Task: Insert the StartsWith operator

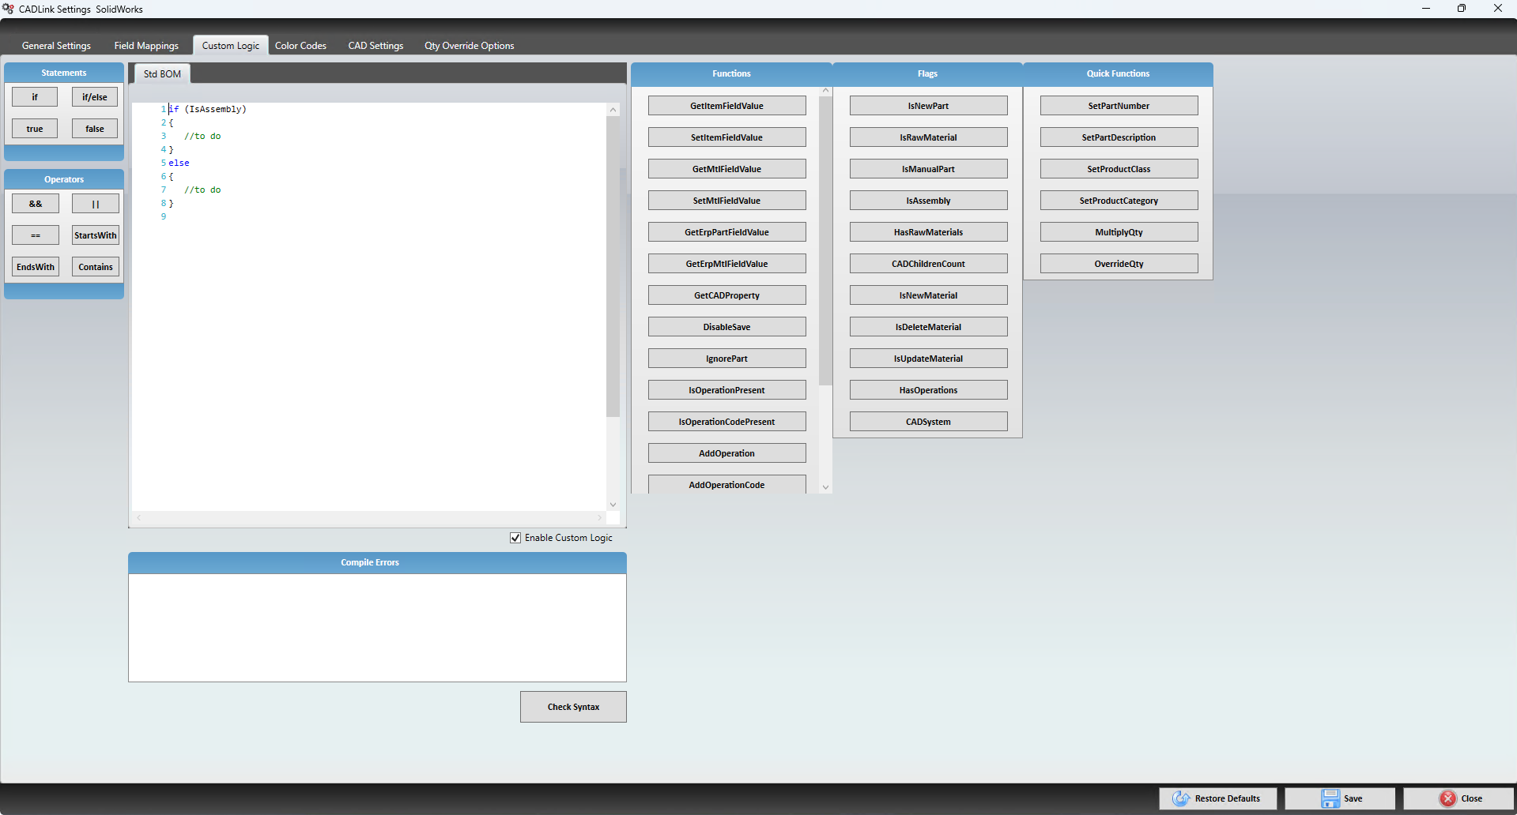Action: [x=95, y=235]
